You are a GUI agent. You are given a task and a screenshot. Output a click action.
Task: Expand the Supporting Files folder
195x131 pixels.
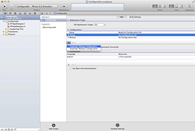[x=6, y=29]
